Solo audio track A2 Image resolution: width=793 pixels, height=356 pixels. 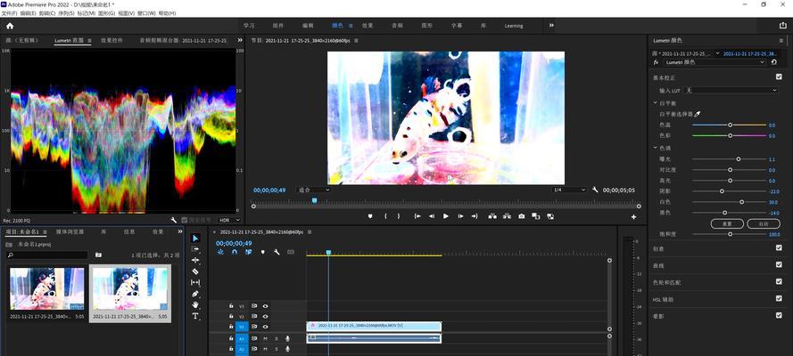[x=277, y=349]
